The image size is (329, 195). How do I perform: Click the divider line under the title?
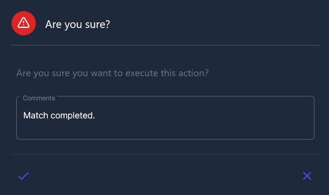tap(165, 45)
